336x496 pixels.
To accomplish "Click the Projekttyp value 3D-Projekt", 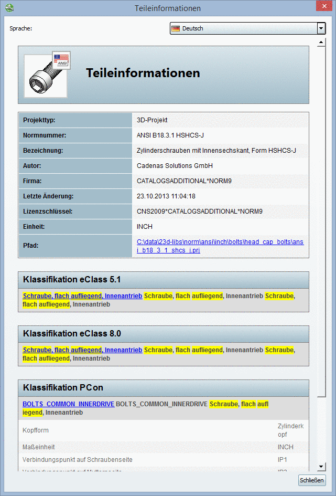I will pos(152,120).
